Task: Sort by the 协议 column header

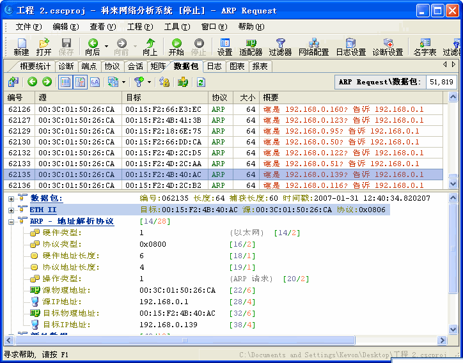Action: (219, 98)
